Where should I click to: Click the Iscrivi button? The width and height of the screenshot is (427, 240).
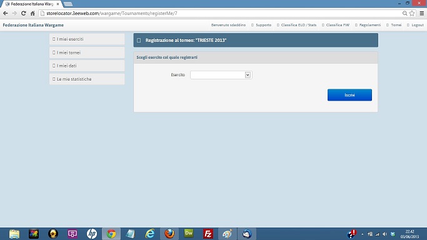(x=349, y=95)
